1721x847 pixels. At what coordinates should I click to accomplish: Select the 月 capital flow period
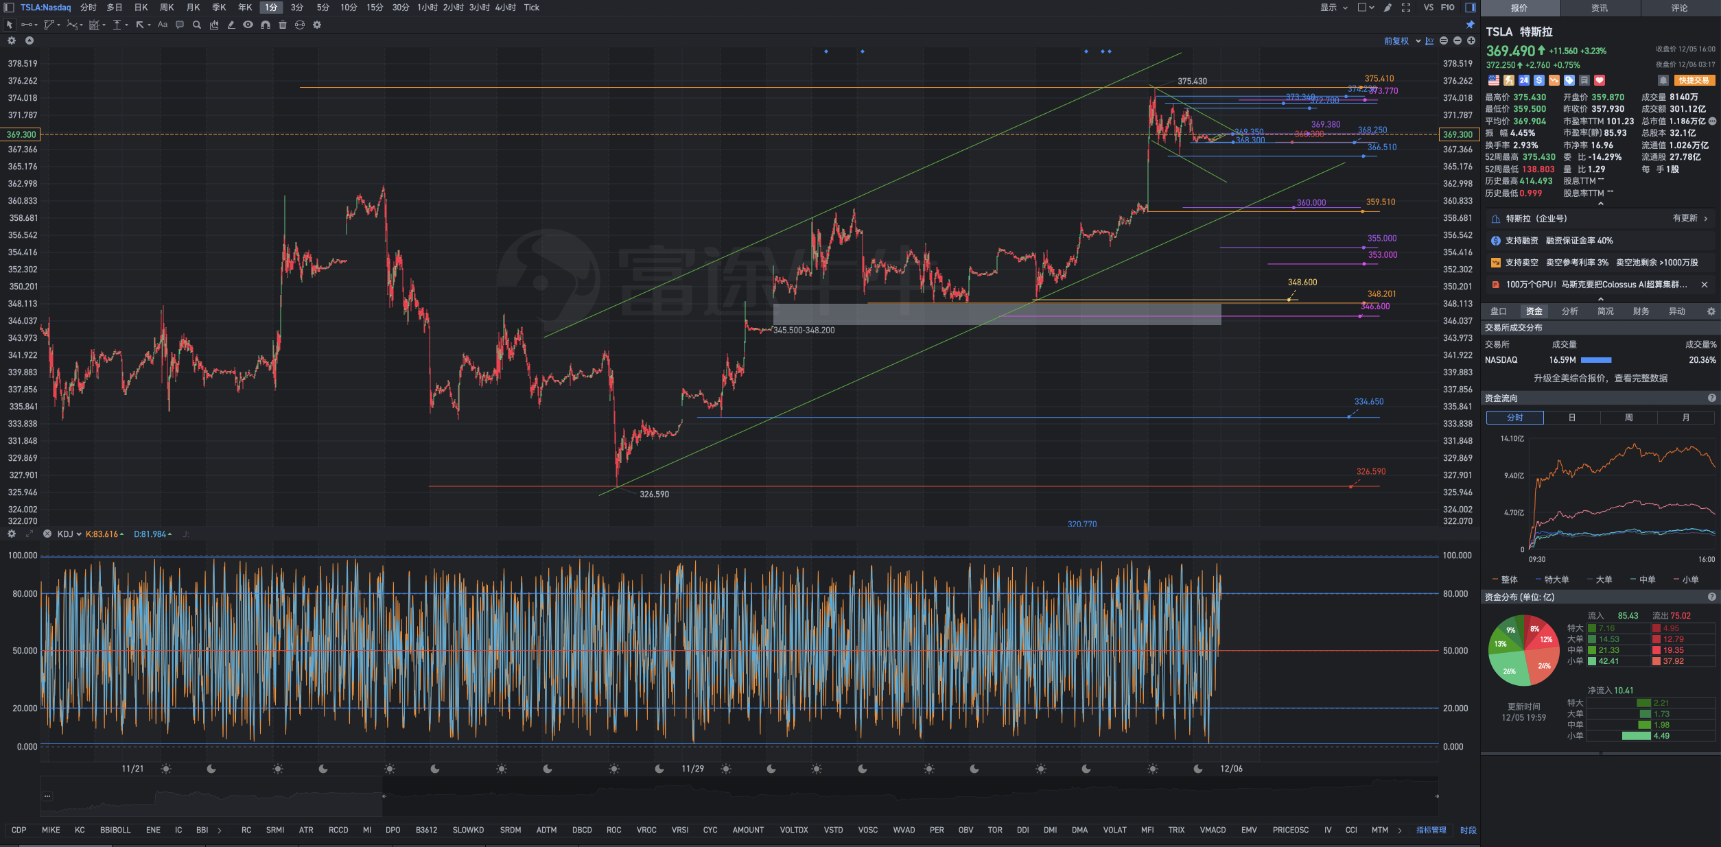(1686, 418)
